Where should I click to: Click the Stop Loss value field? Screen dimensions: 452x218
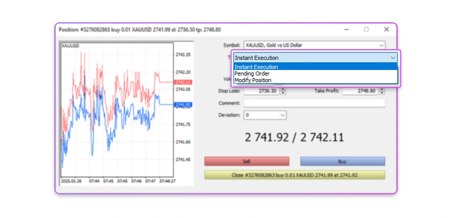[261, 91]
